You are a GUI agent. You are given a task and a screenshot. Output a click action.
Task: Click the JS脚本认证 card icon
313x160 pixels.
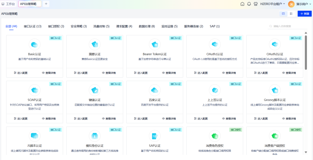pyautogui.click(x=34, y=136)
